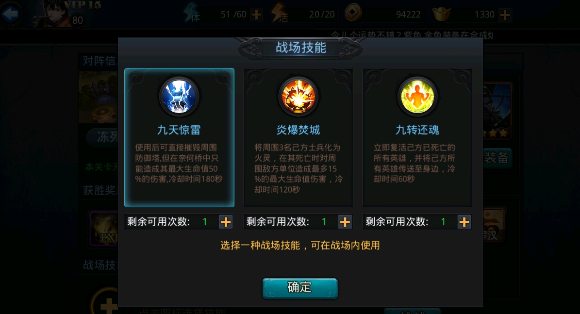The width and height of the screenshot is (580, 314).
Task: Select the 炎爆焚城 fire explosion skill icon
Action: 298,97
